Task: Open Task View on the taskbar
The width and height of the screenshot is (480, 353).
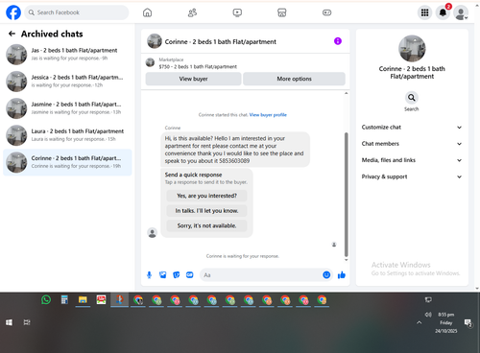Action: tap(27, 322)
